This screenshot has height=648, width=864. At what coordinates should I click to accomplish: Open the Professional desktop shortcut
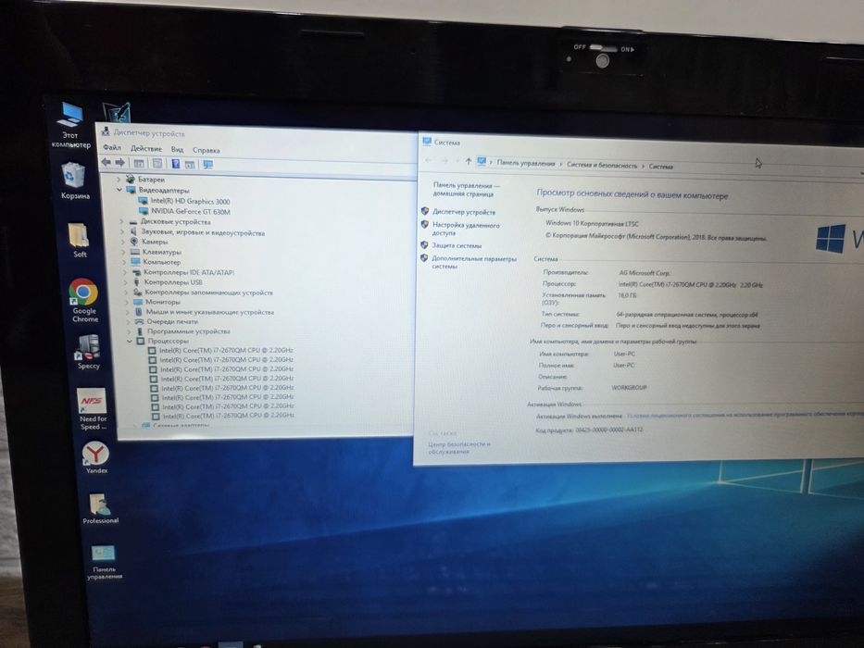pyautogui.click(x=100, y=508)
